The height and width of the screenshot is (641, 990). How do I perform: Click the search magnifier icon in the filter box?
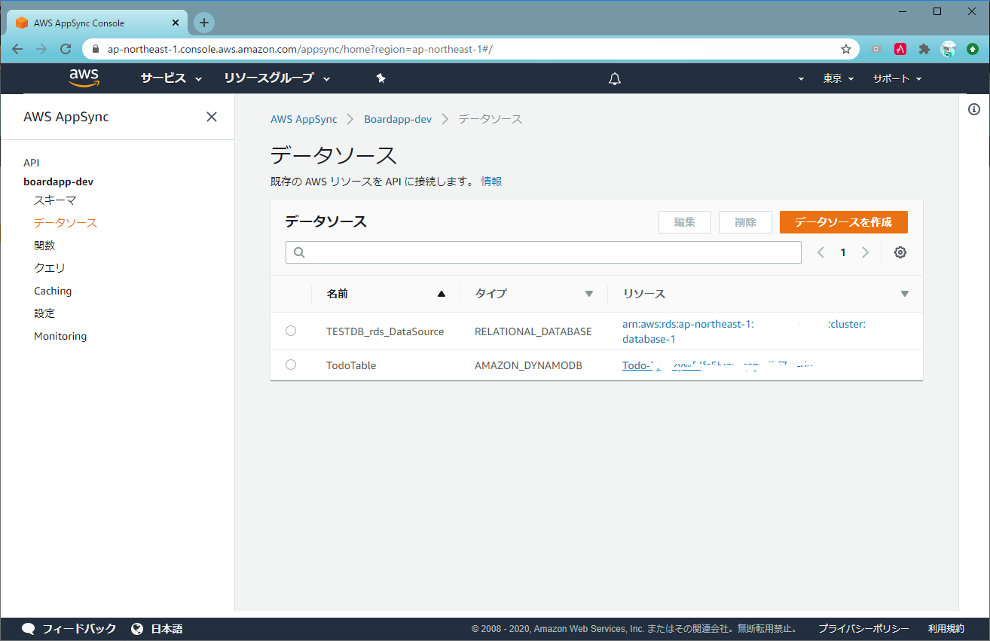299,252
